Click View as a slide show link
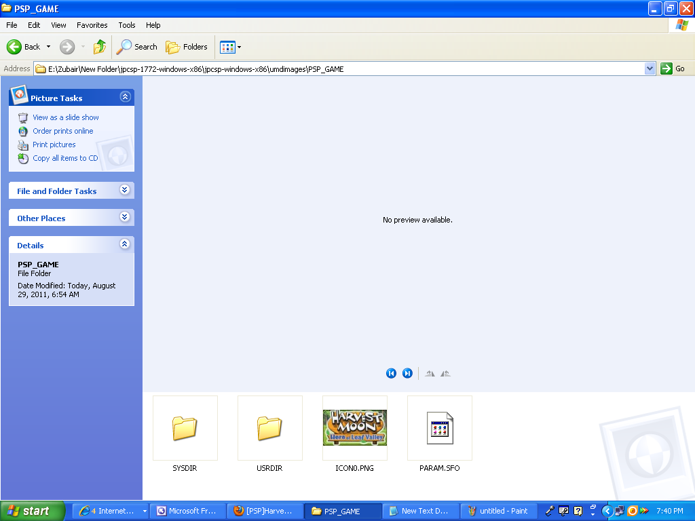The height and width of the screenshot is (521, 695). pyautogui.click(x=66, y=117)
